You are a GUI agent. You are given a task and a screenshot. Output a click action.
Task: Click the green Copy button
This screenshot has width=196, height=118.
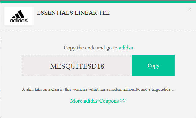pos(153,65)
